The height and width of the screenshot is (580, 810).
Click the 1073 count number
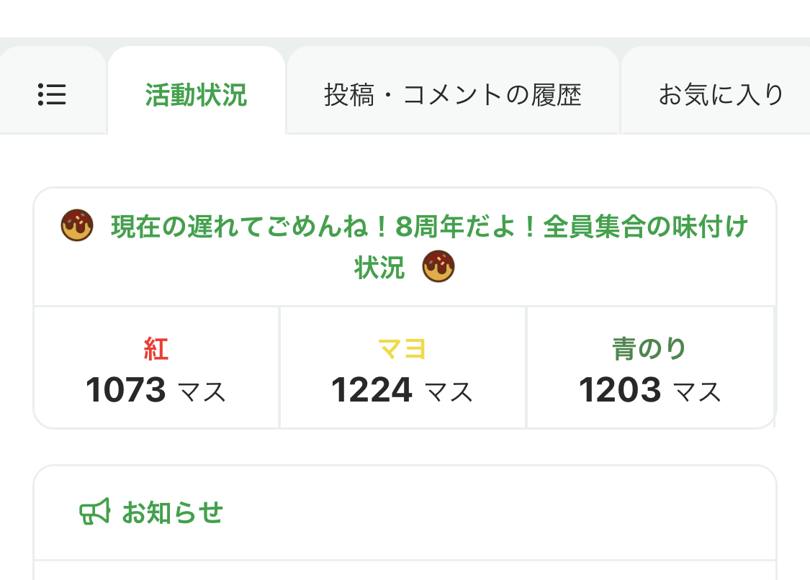[126, 391]
